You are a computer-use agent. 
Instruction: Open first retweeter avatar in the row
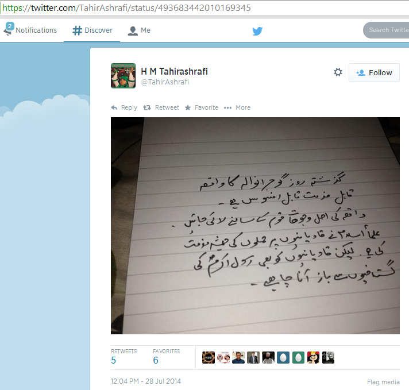tap(209, 357)
